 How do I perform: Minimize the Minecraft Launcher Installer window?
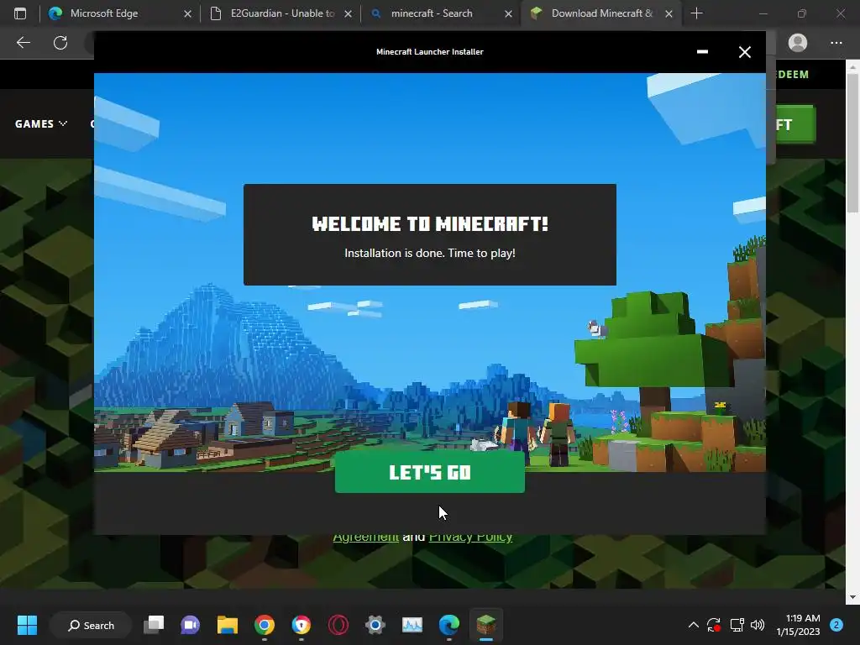click(x=702, y=51)
